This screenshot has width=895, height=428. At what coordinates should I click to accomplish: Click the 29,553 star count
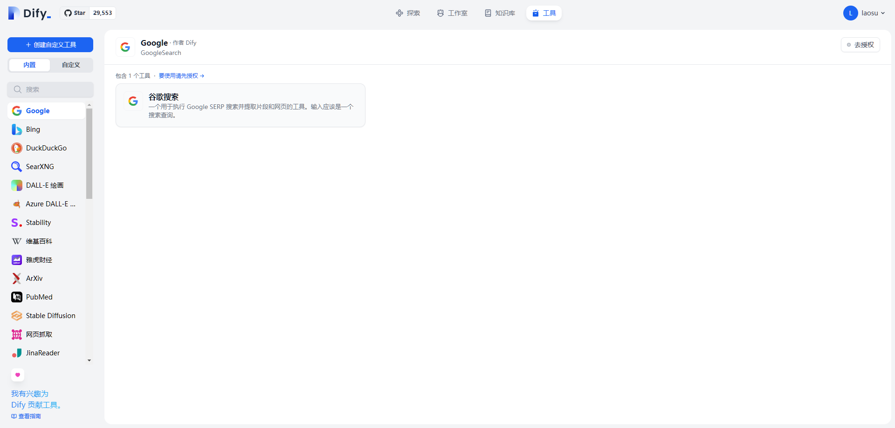(103, 13)
